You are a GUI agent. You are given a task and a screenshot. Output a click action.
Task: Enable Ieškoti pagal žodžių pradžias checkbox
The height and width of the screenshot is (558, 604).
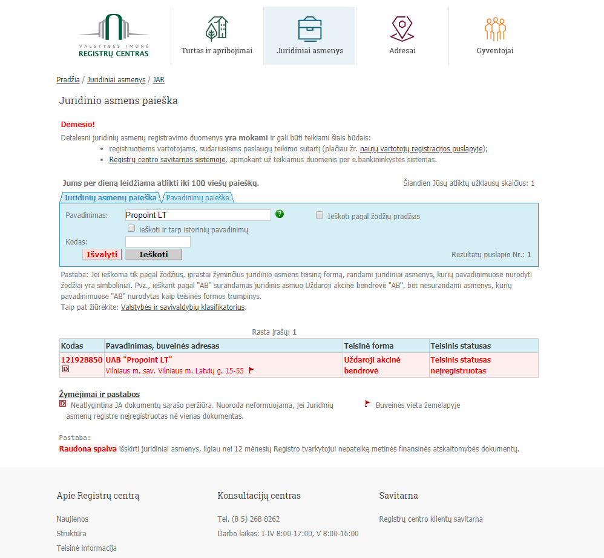320,215
